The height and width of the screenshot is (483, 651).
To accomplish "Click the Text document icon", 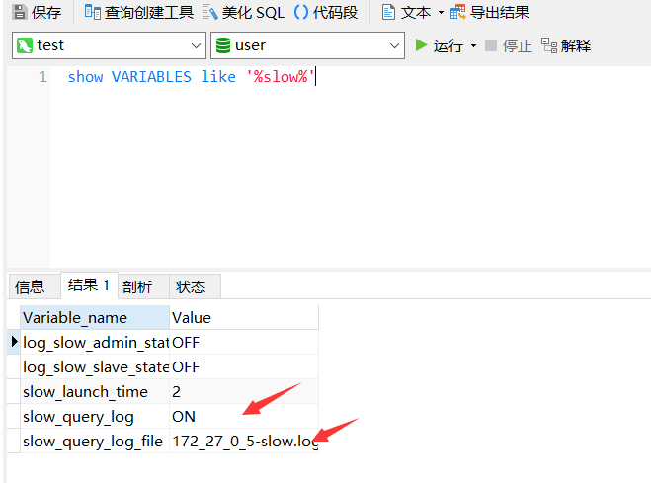I will pos(388,12).
